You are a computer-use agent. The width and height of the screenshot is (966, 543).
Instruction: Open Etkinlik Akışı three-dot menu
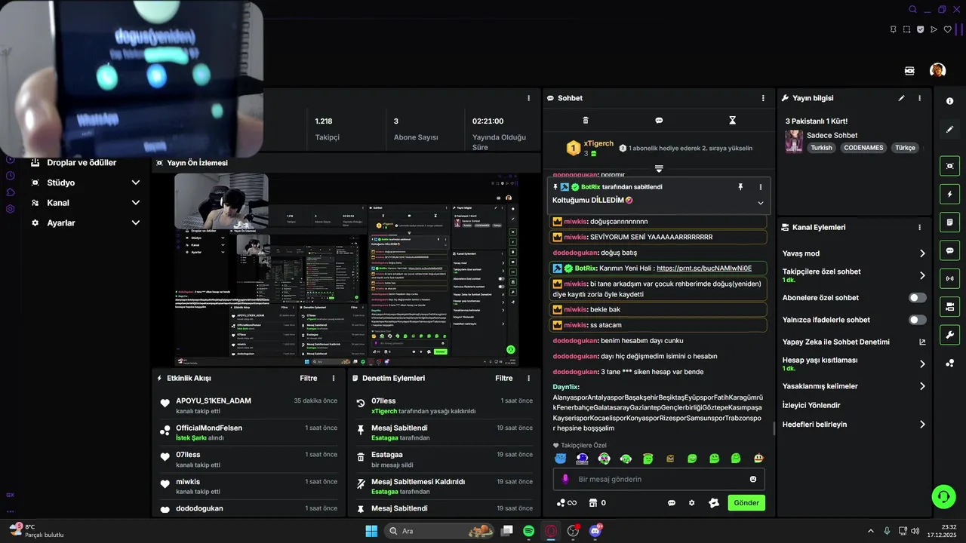click(334, 379)
